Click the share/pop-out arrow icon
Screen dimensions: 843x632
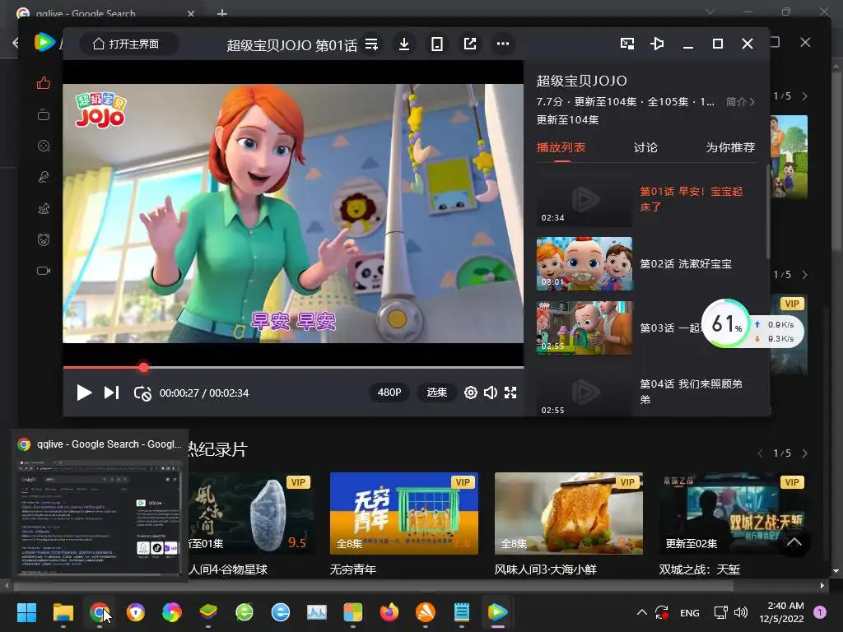[470, 44]
